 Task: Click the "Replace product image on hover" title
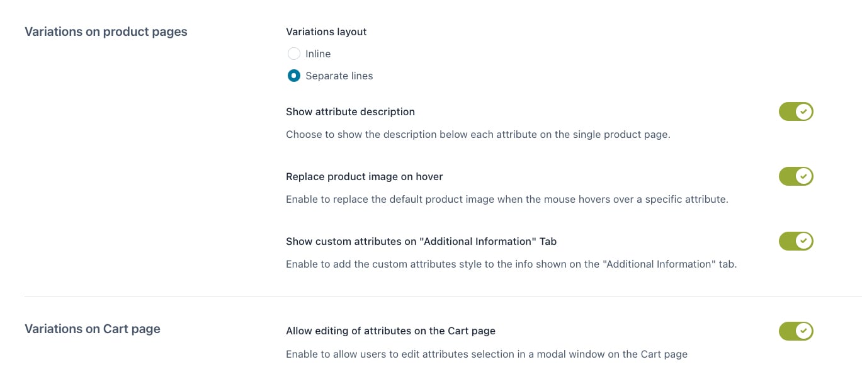tap(365, 176)
